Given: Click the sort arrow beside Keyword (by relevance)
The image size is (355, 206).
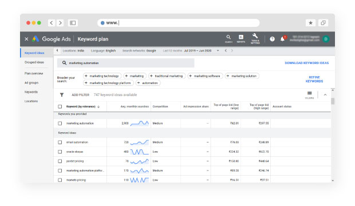Looking at the screenshot, I should pos(98,106).
